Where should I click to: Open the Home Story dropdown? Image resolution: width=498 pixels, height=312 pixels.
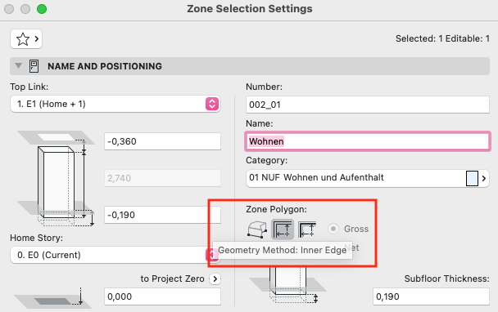(x=115, y=255)
